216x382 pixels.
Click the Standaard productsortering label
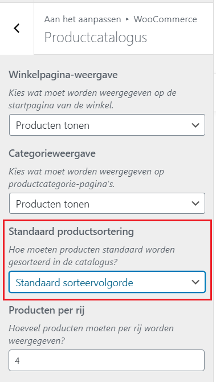pos(71,231)
